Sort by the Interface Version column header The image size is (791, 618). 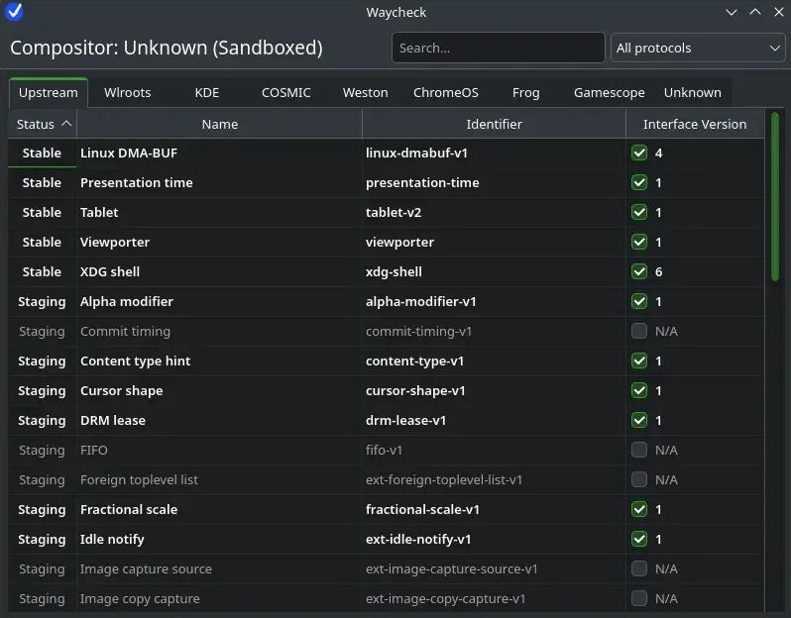pyautogui.click(x=695, y=124)
